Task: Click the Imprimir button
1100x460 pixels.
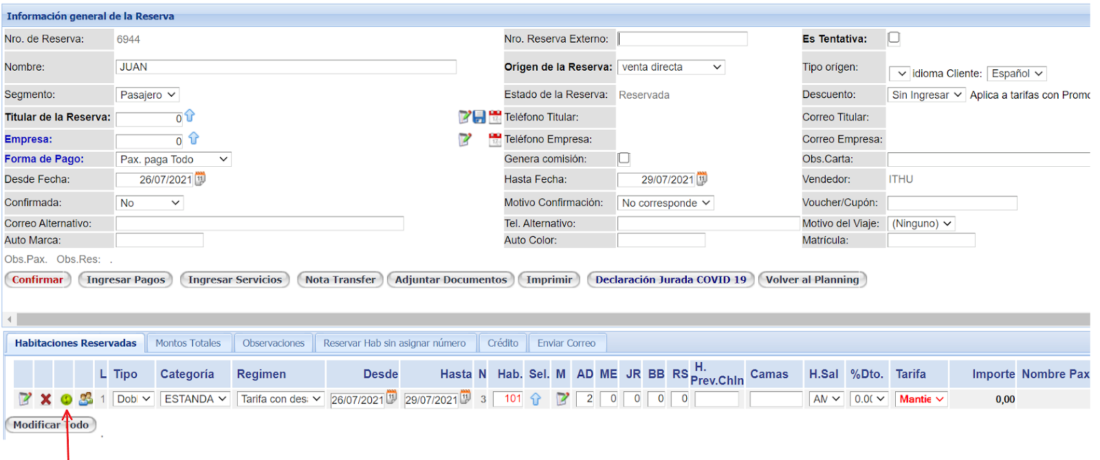Action: pyautogui.click(x=549, y=279)
